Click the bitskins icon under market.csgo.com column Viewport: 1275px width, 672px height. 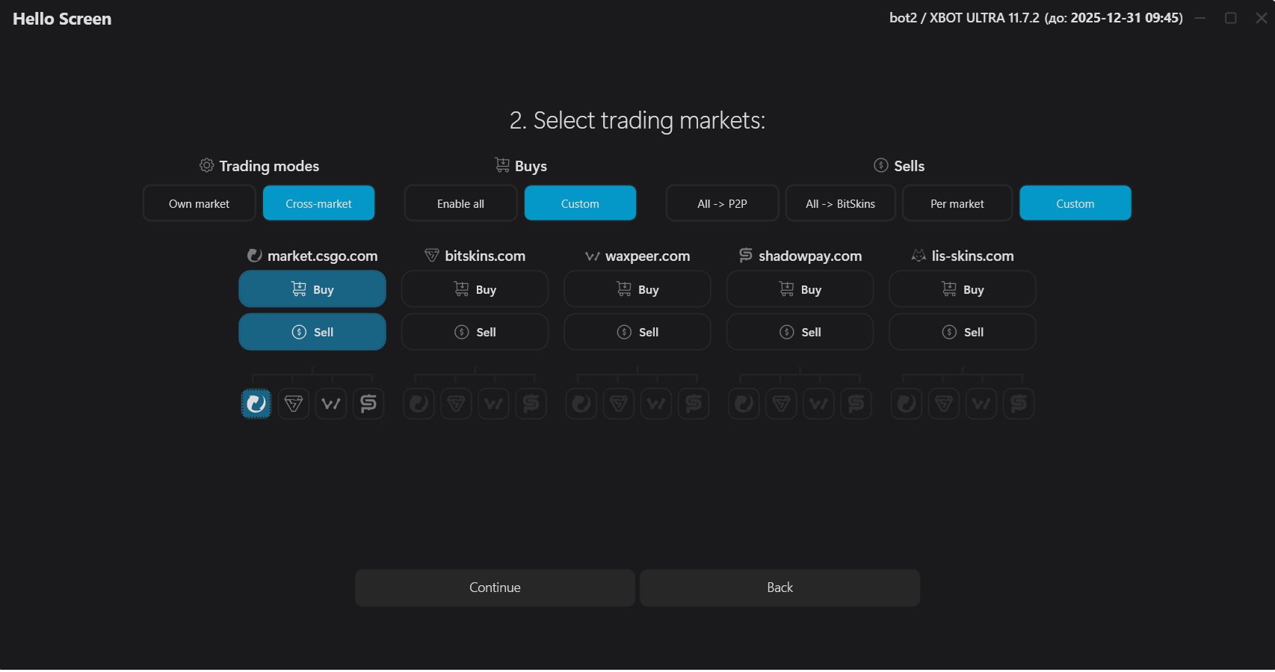294,404
